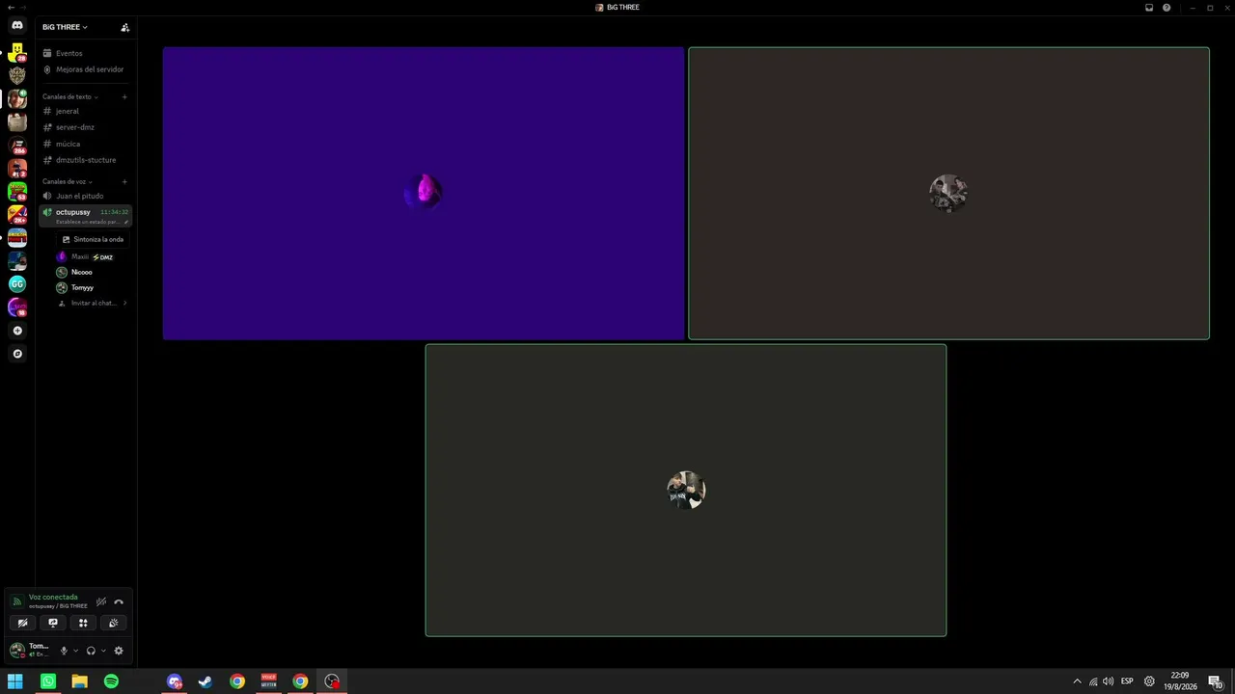Focus the top-right brown video tile
The width and height of the screenshot is (1235, 694).
[948, 194]
